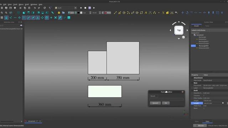Select the Draft Dimension tool
This screenshot has height=128, width=228.
tap(150, 13)
